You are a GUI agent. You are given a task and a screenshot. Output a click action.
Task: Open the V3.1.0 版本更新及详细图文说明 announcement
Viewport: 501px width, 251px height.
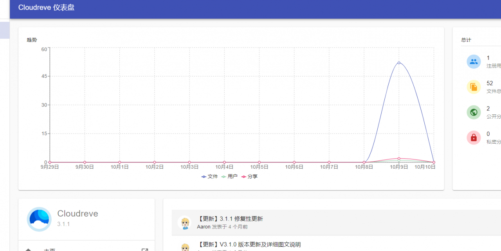pyautogui.click(x=249, y=245)
